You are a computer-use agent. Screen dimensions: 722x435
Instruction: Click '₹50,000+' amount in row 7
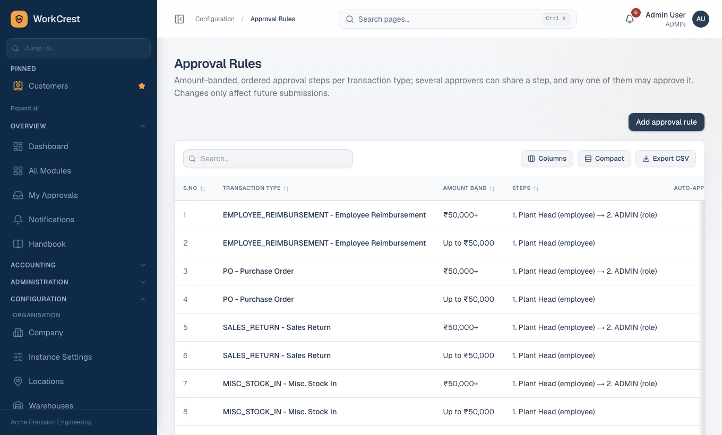461,384
